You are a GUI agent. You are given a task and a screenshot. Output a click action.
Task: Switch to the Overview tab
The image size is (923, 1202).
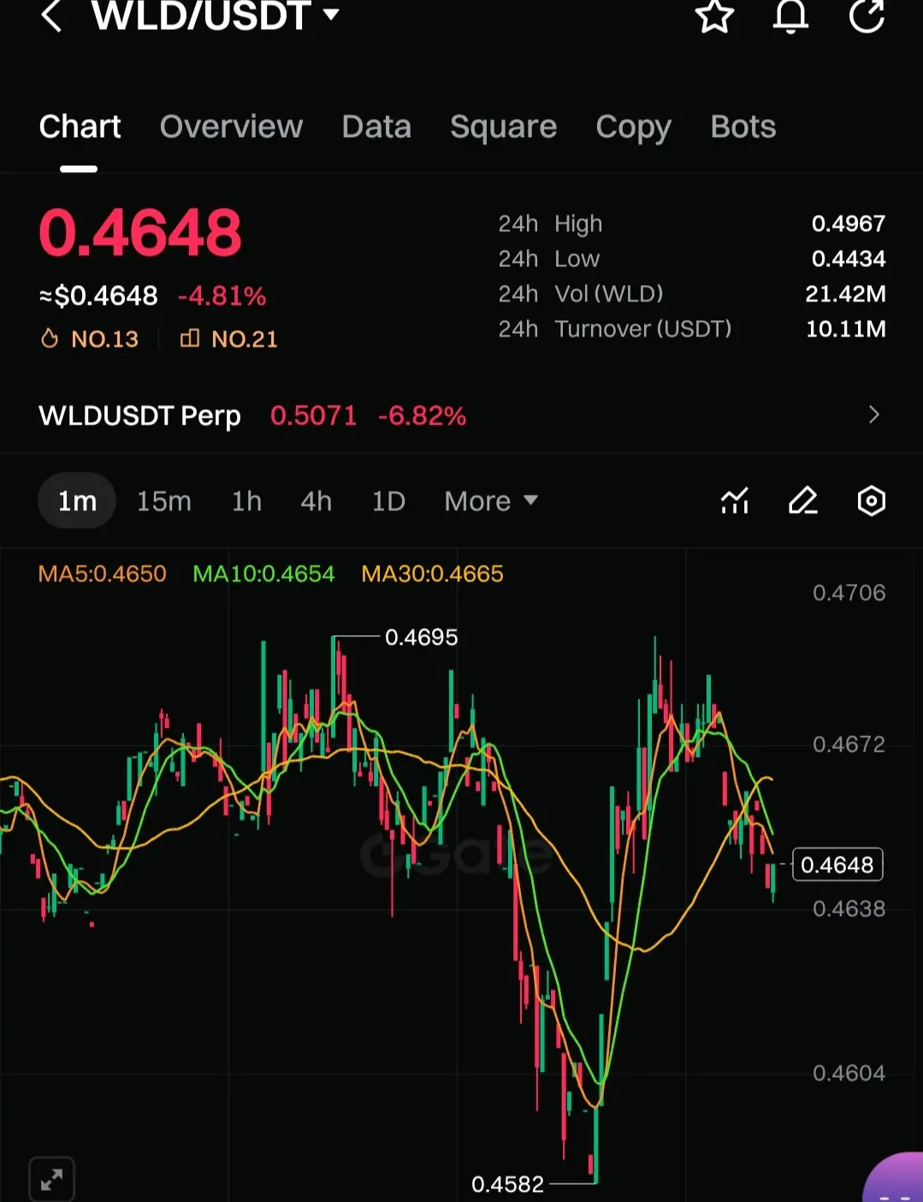point(231,127)
